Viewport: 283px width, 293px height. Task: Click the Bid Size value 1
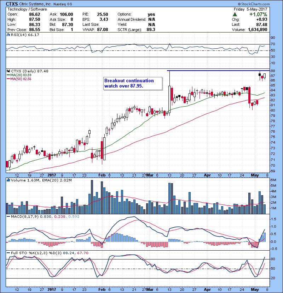point(72,30)
